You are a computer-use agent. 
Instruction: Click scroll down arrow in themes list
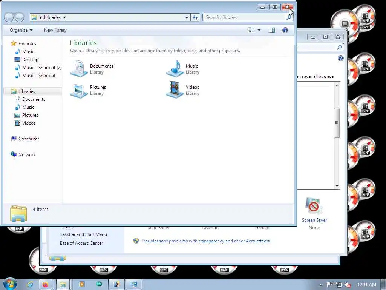click(x=337, y=186)
